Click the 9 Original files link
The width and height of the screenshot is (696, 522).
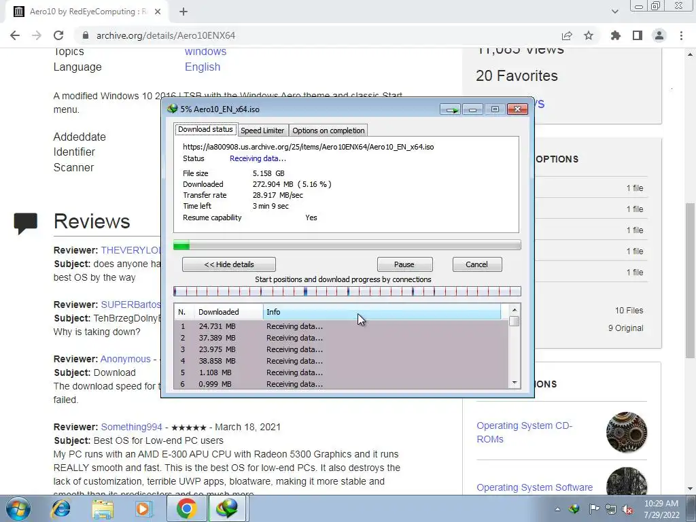[625, 328]
